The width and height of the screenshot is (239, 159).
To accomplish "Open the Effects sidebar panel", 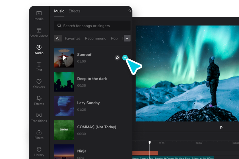I will pyautogui.click(x=39, y=101).
